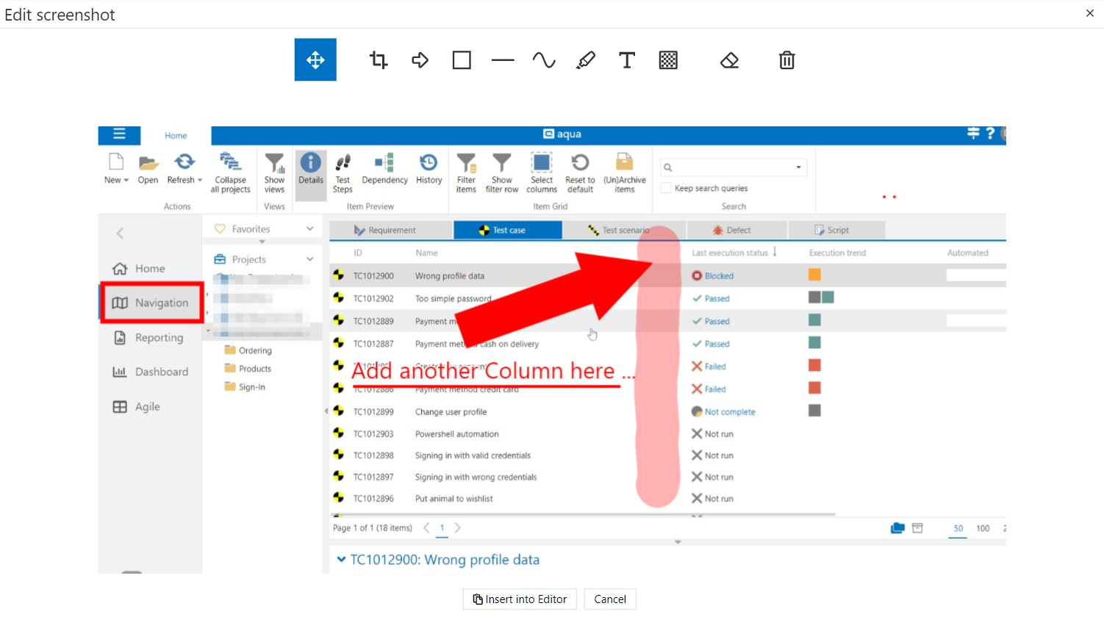Collapse the Projects section chevron
Viewport: 1104px width, 617px height.
310,259
